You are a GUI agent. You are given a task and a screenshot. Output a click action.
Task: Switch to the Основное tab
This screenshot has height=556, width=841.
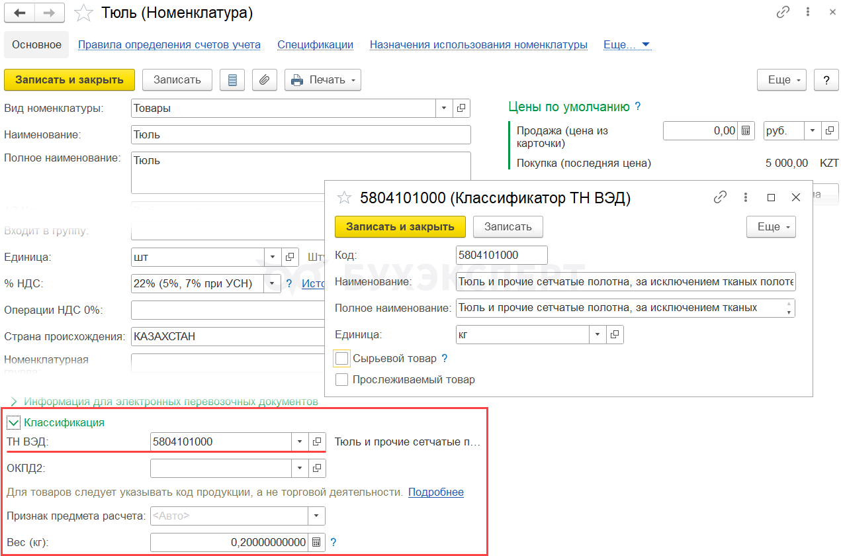(37, 44)
